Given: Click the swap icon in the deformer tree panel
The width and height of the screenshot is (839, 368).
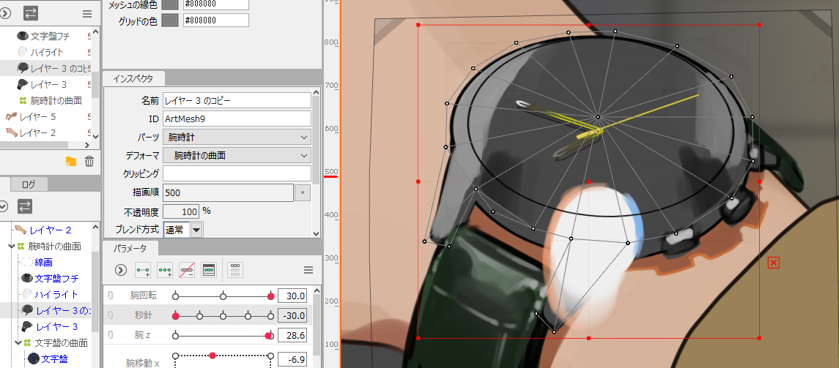Looking at the screenshot, I should tap(25, 206).
